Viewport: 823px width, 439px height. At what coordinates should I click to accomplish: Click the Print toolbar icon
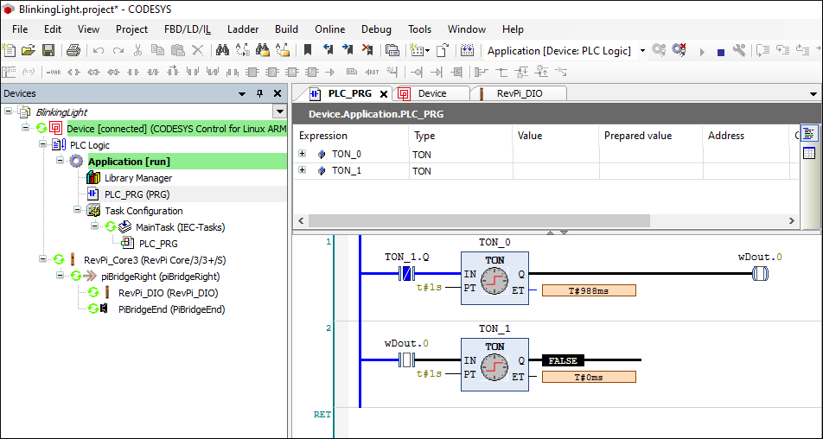[x=73, y=50]
